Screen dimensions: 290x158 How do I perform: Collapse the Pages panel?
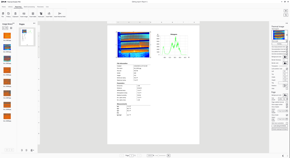pos(34,24)
